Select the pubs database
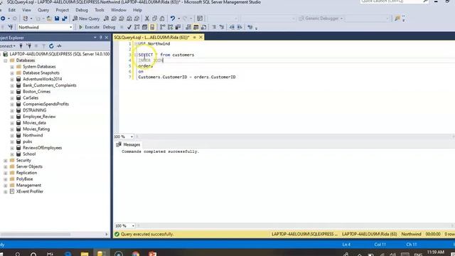This screenshot has height=256, width=455. (x=27, y=142)
